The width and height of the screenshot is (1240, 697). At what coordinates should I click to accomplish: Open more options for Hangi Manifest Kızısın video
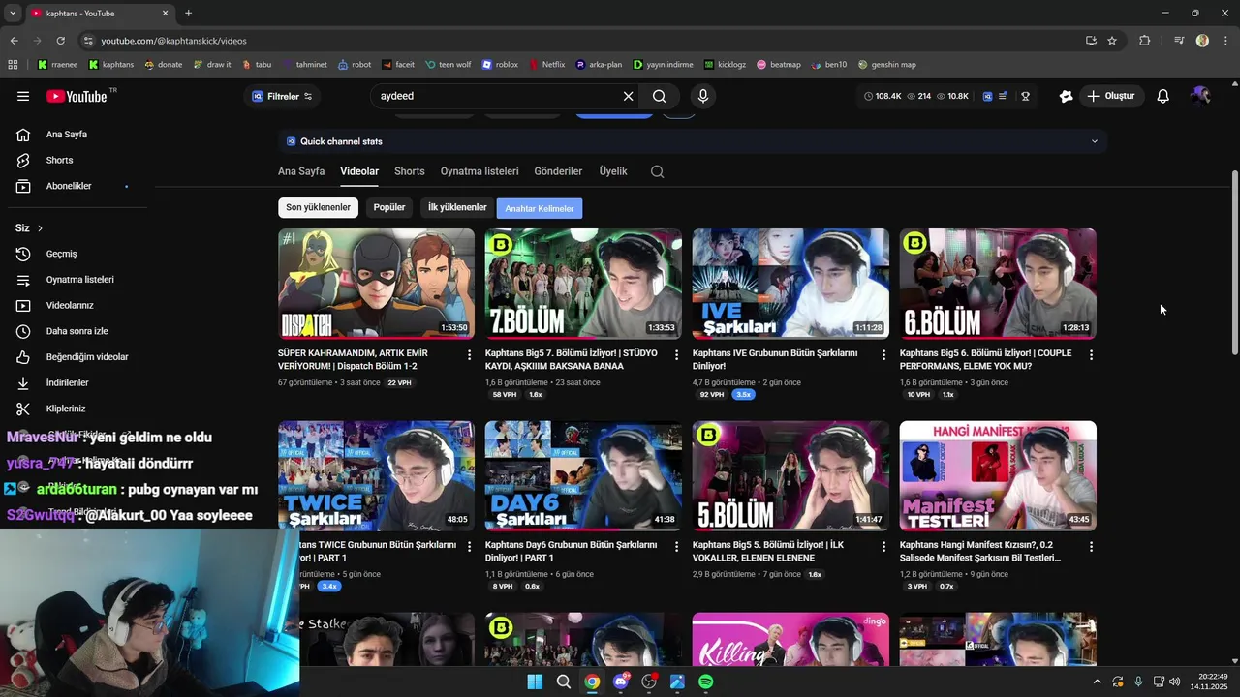(x=1091, y=547)
